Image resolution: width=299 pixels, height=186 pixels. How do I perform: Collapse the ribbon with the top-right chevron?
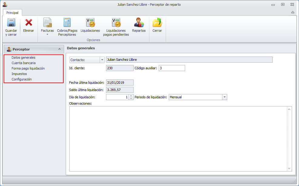coord(293,12)
